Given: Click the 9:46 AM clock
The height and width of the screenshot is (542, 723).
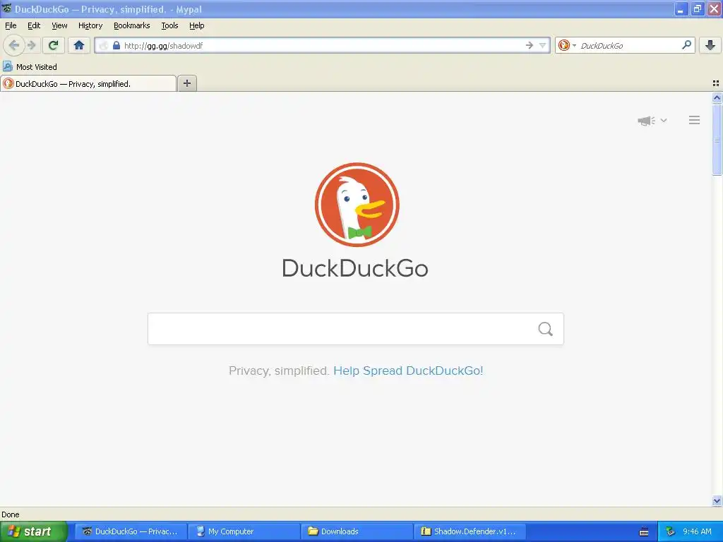Looking at the screenshot, I should click(697, 531).
